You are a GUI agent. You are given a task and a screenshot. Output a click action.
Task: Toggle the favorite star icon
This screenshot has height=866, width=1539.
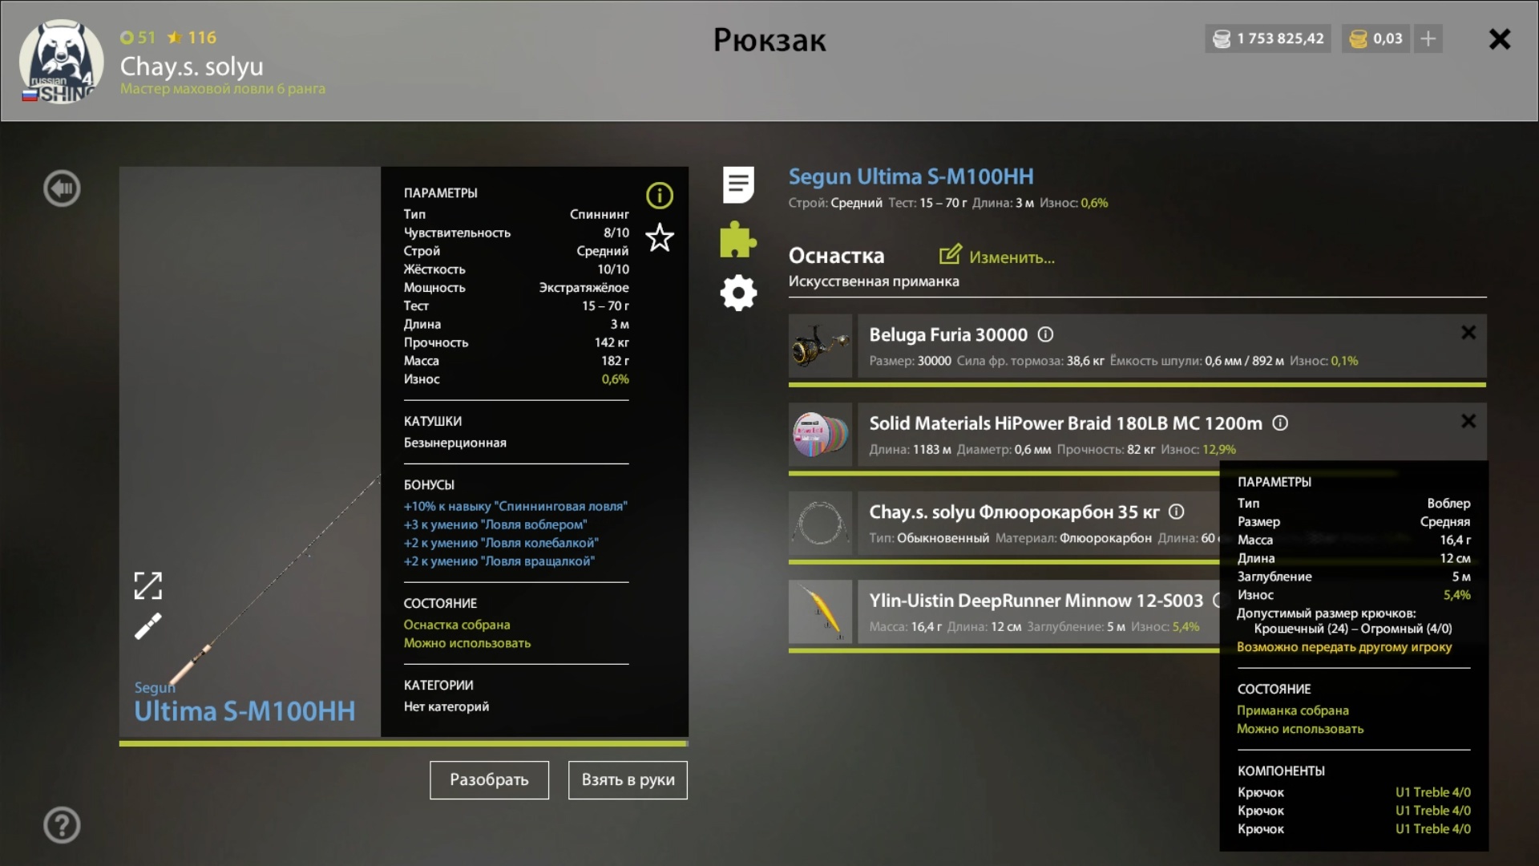point(659,237)
